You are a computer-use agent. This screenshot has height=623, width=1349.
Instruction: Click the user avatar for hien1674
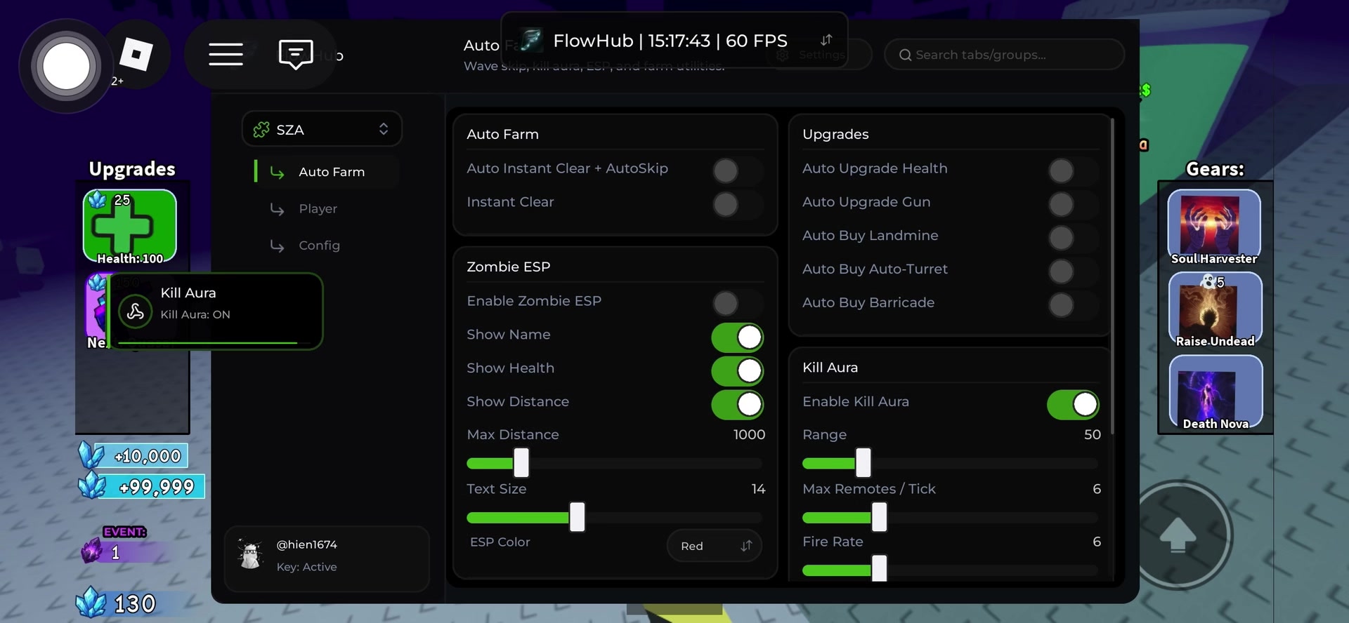pyautogui.click(x=250, y=555)
